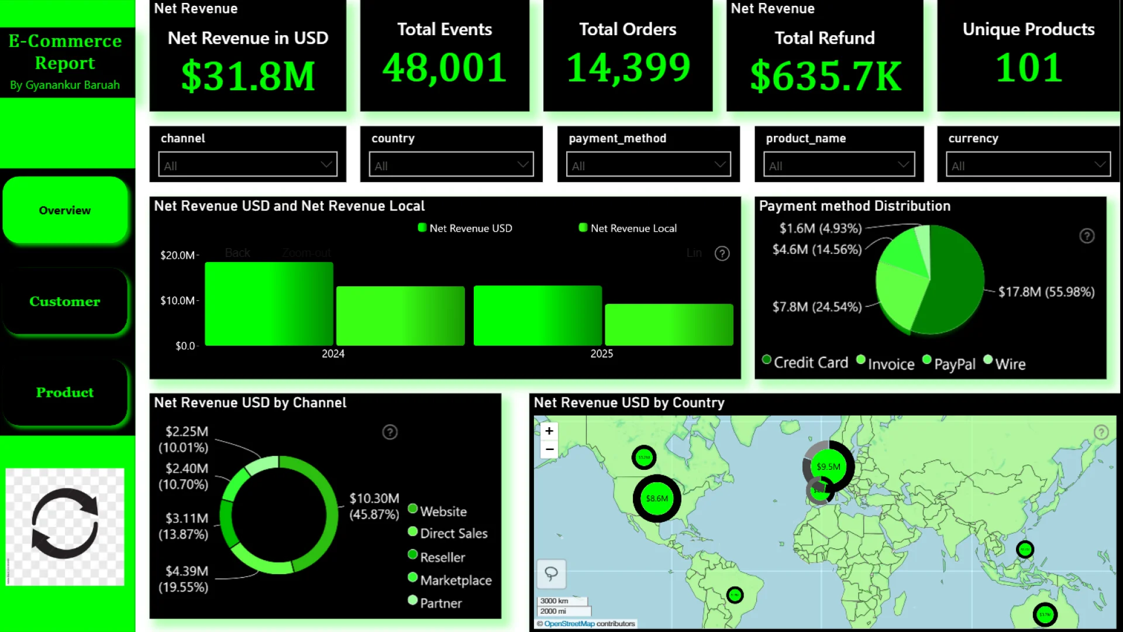Switch to the Customer page
Image resolution: width=1123 pixels, height=632 pixels.
pyautogui.click(x=65, y=301)
